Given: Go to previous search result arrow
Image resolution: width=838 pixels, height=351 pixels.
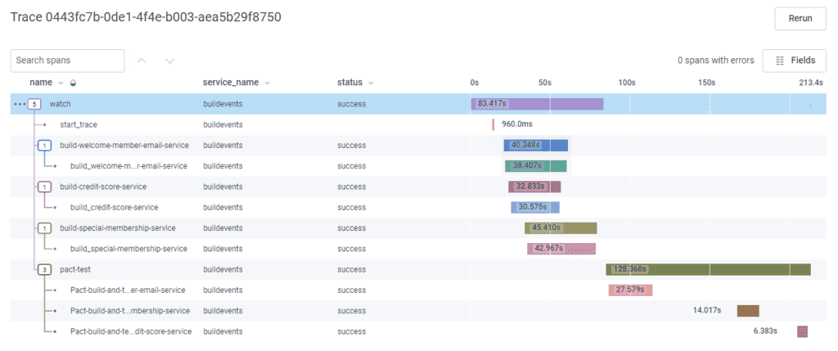Looking at the screenshot, I should [x=142, y=61].
